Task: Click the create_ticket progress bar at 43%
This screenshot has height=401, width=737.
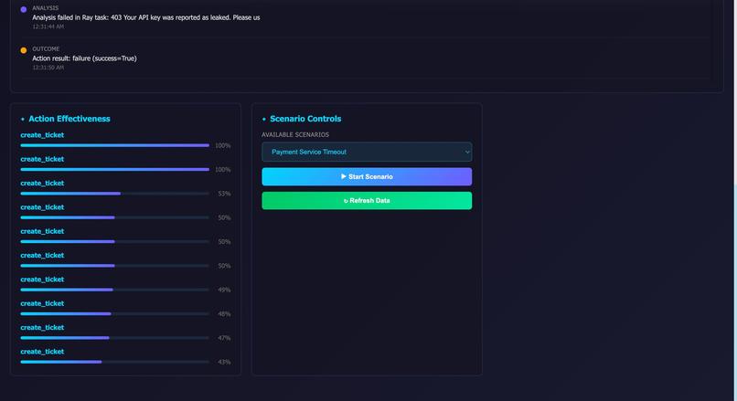Action: (x=114, y=362)
